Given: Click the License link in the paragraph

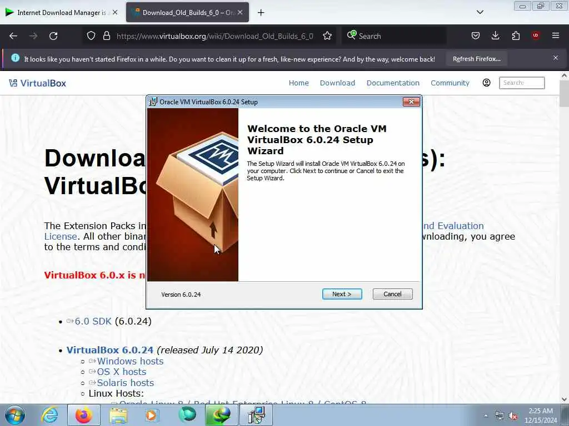Looking at the screenshot, I should pos(61,236).
